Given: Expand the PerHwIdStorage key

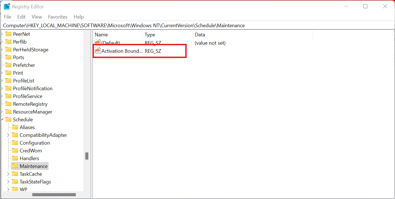Looking at the screenshot, I should click(2, 50).
